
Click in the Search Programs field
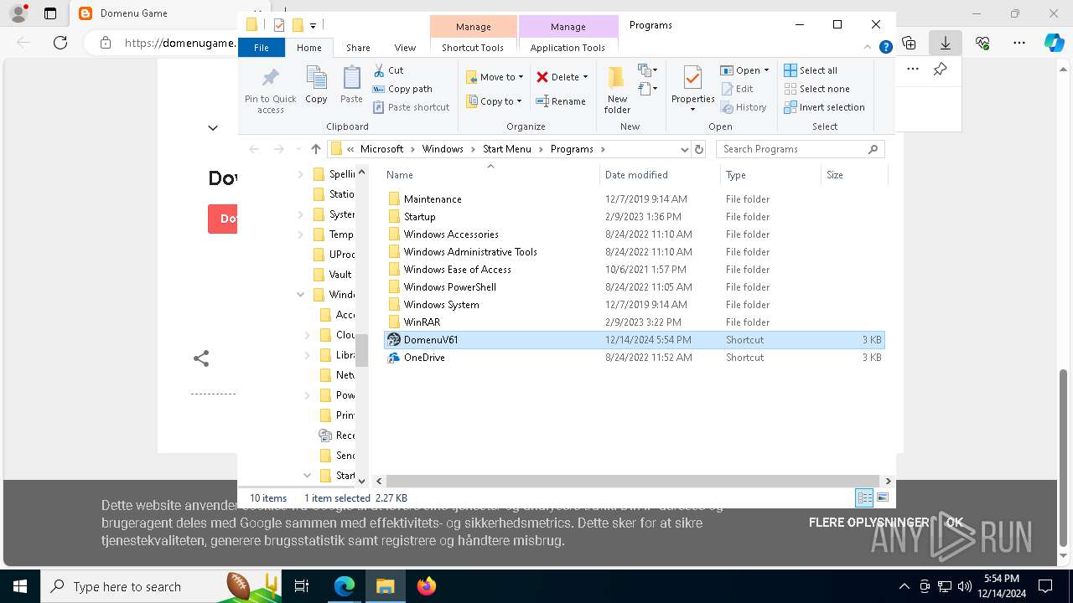click(801, 149)
